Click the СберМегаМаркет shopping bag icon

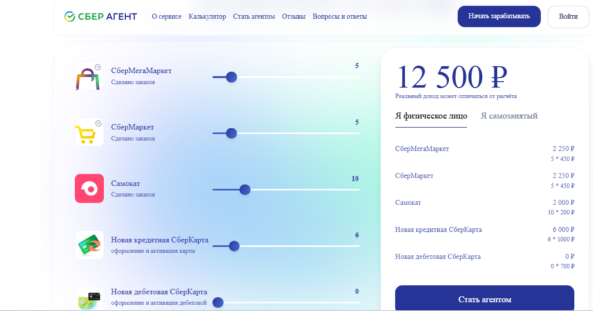pos(89,76)
